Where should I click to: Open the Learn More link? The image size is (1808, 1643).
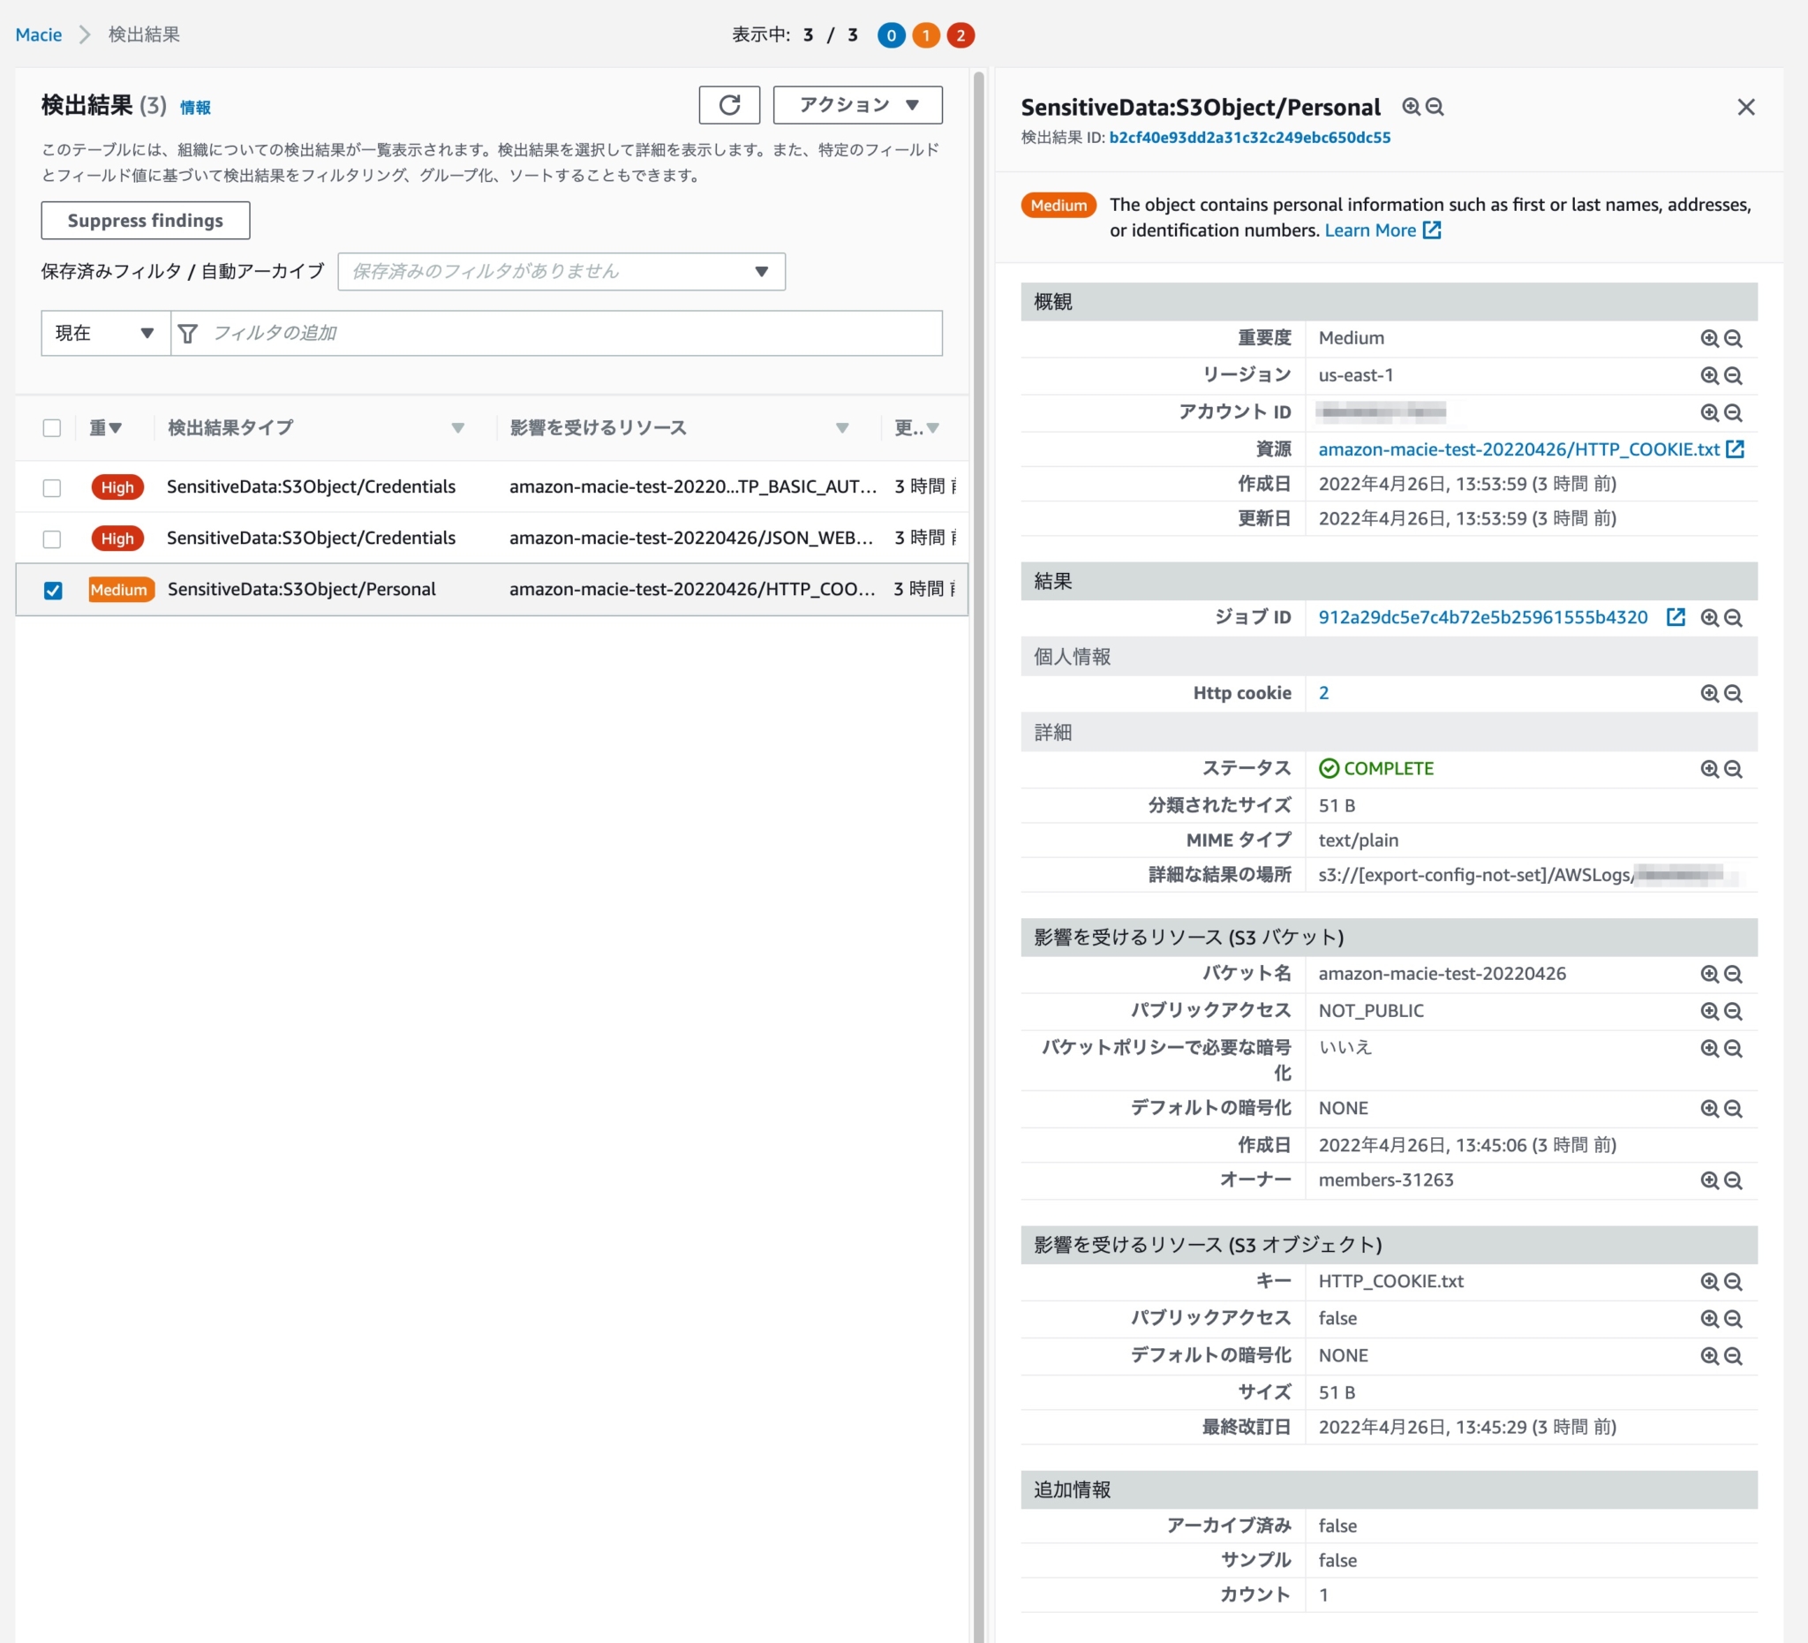point(1371,230)
